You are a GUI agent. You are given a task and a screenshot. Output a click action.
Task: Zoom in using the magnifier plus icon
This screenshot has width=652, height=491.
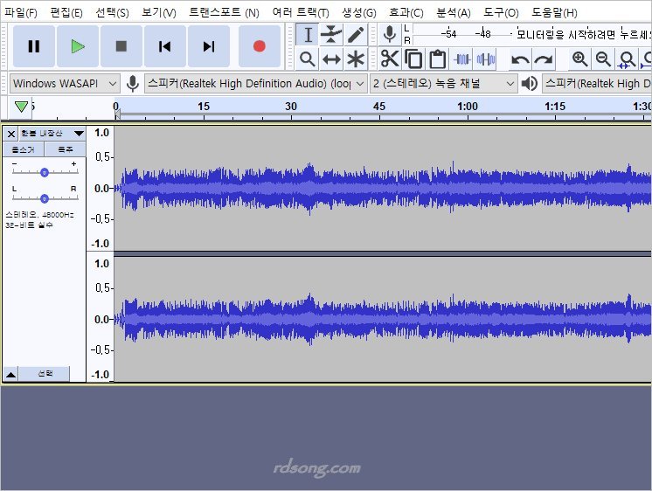coord(579,59)
